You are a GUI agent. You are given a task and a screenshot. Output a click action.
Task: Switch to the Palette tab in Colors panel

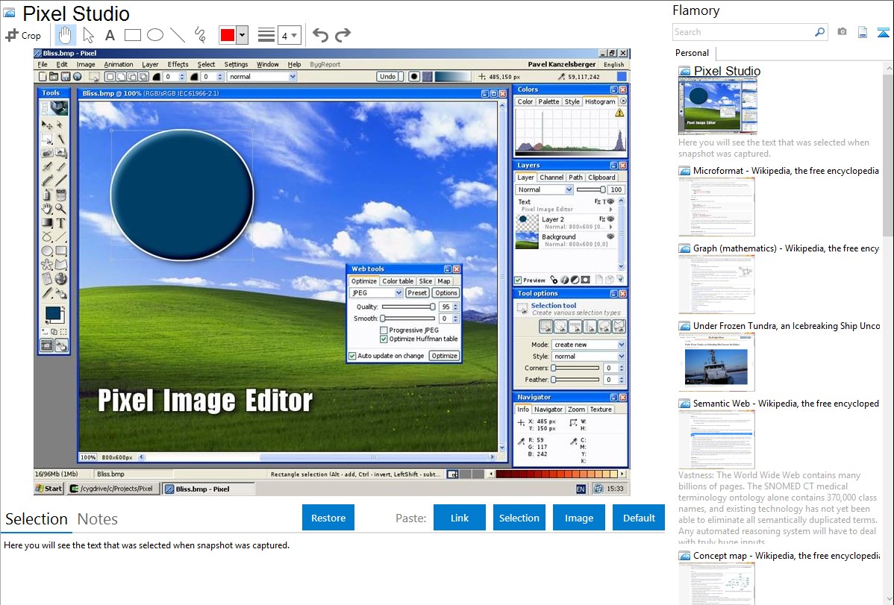548,101
